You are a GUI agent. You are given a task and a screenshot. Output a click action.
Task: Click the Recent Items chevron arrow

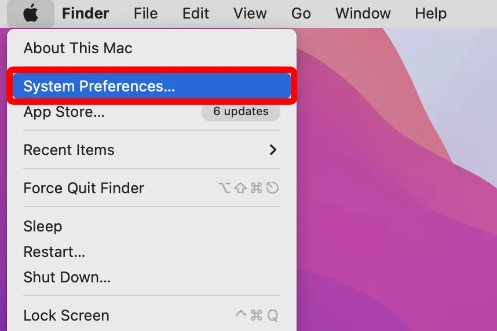click(x=273, y=150)
